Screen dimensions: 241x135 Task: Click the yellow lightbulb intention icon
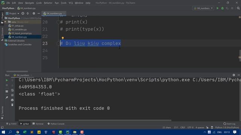pos(63,38)
